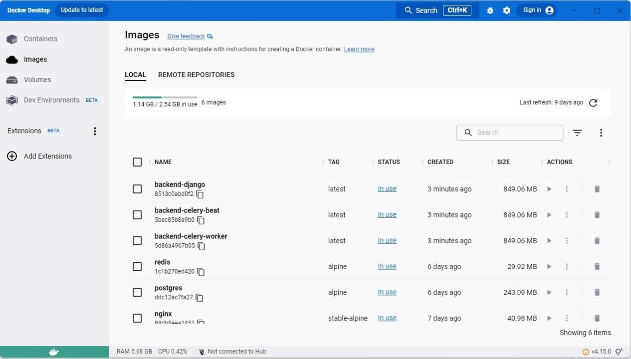631x359 pixels.
Task: Click In use status for backend-django
Action: (x=387, y=189)
